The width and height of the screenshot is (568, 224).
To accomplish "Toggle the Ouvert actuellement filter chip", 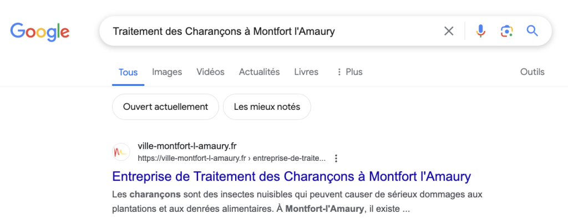I will 165,107.
